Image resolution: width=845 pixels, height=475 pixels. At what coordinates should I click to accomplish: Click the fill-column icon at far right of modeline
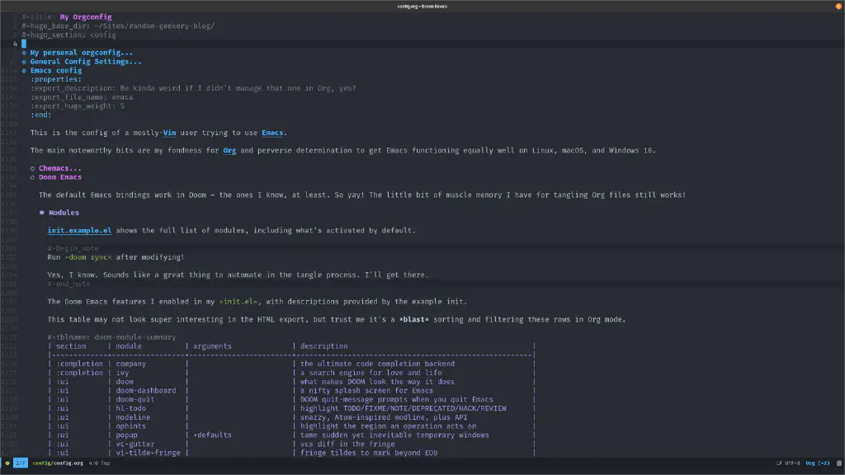839,463
